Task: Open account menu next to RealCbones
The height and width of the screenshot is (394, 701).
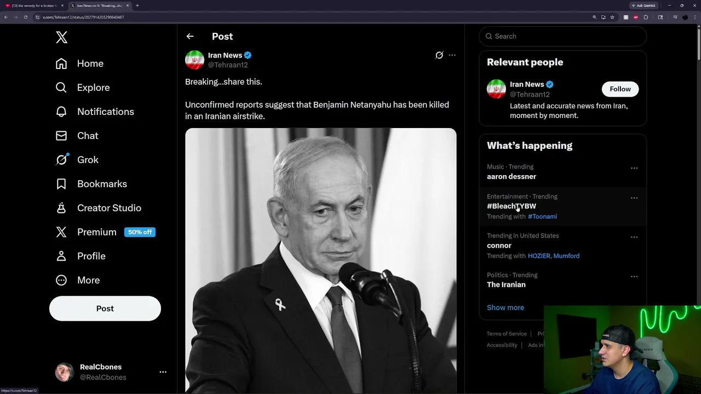Action: [x=163, y=372]
